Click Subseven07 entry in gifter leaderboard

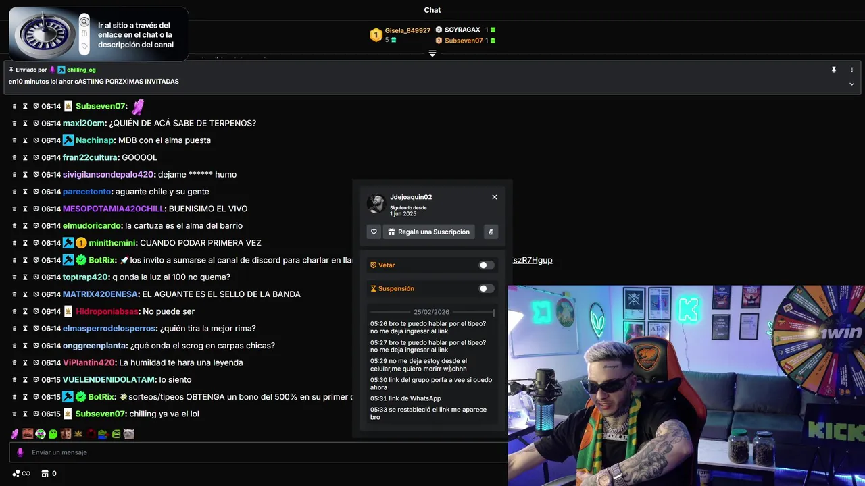tap(464, 40)
